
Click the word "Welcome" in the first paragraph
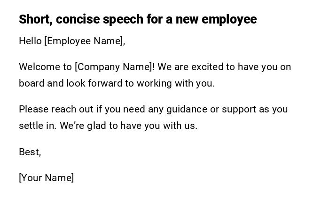click(x=39, y=67)
